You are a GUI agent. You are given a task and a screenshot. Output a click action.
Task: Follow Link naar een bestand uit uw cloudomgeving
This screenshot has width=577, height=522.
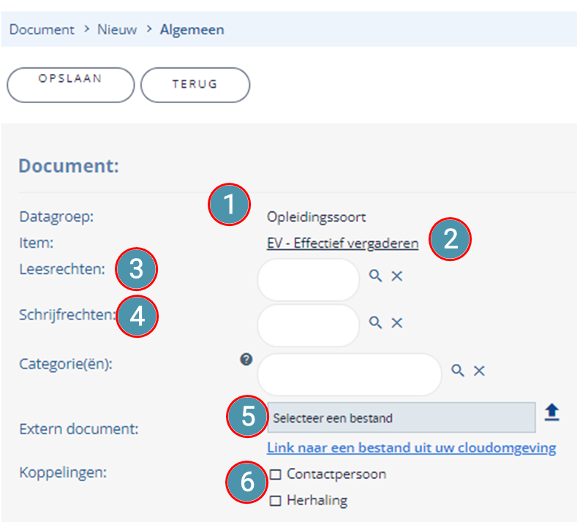(412, 448)
